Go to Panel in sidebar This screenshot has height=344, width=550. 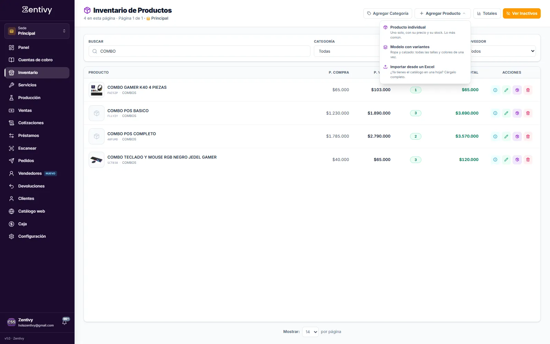tap(37, 47)
